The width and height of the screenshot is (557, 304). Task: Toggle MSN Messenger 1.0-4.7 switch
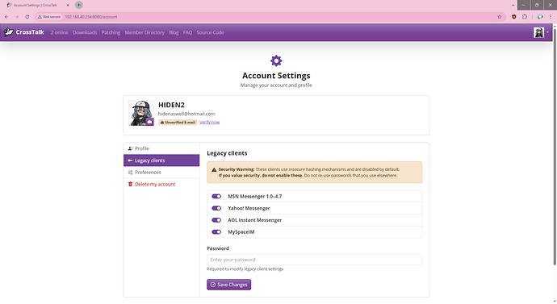[x=216, y=196]
